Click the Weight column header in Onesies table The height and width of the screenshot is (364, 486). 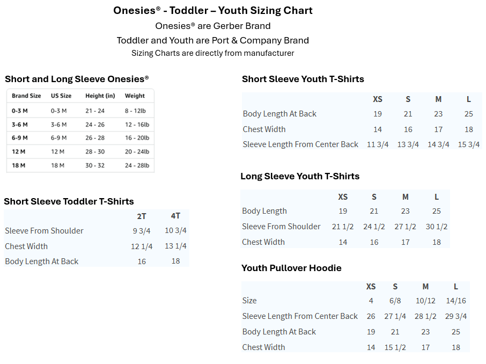click(135, 96)
